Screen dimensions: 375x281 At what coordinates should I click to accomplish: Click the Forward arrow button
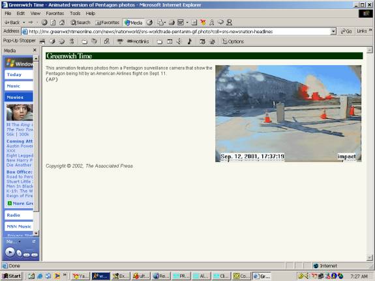click(31, 22)
